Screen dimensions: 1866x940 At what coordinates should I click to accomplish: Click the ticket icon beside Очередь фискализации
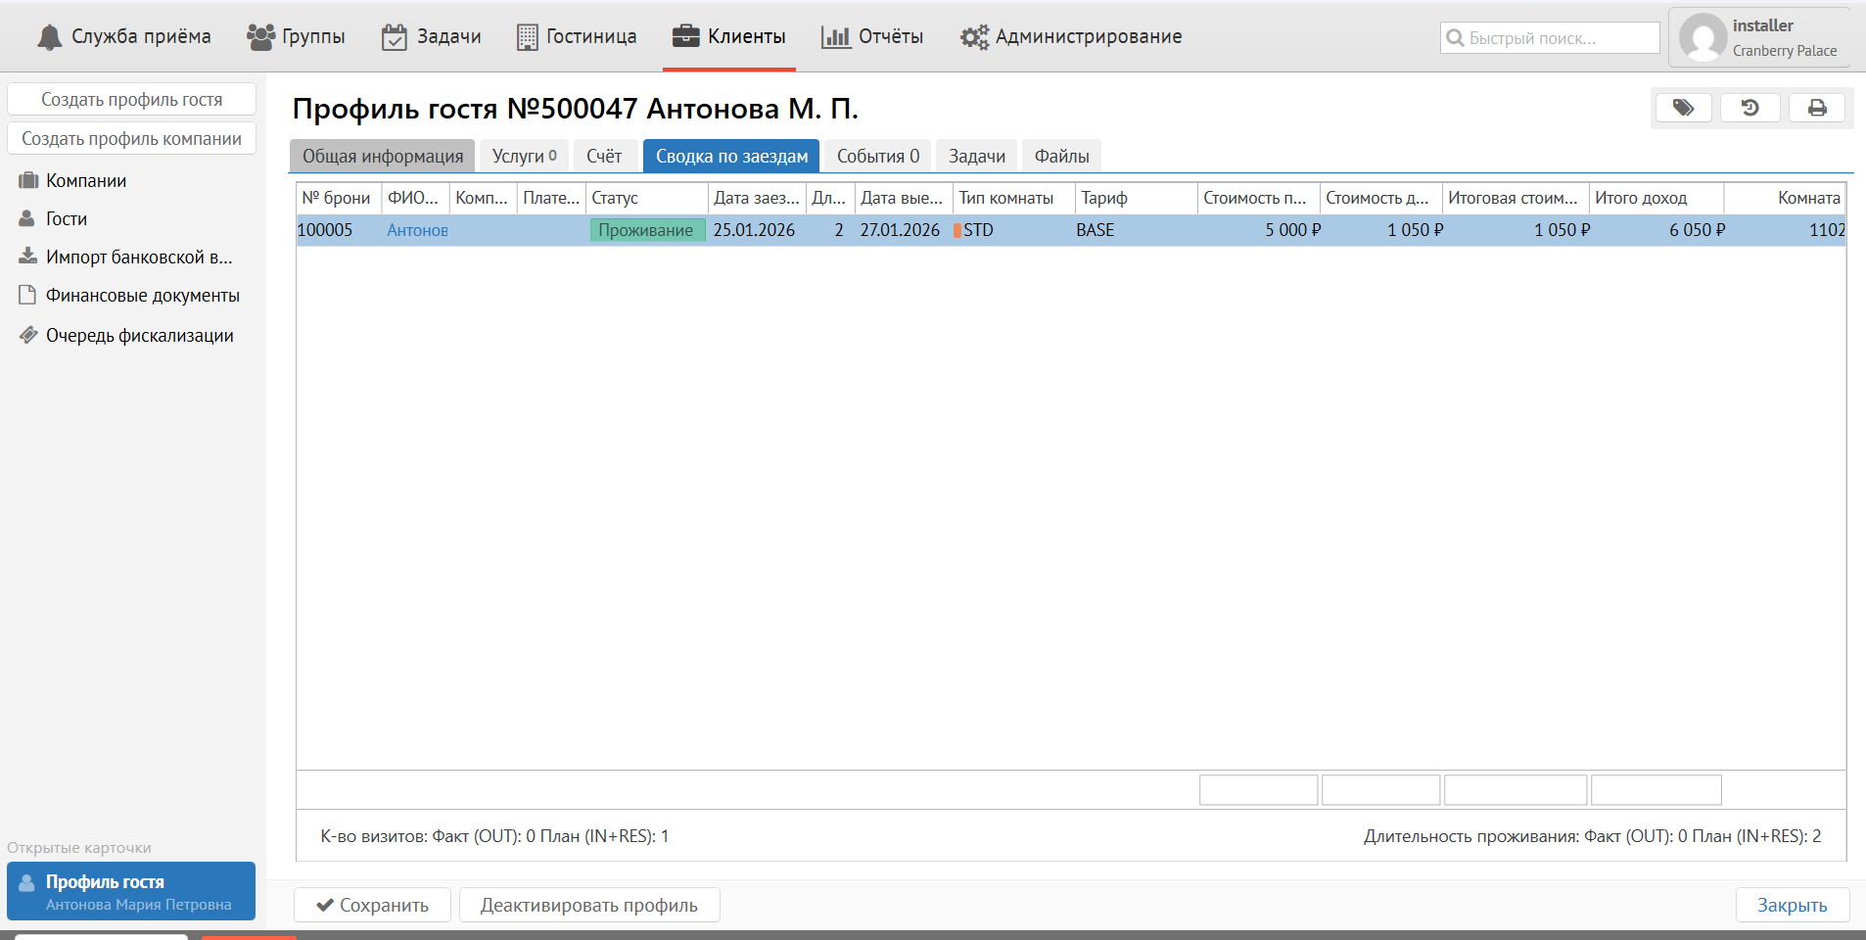pos(28,335)
